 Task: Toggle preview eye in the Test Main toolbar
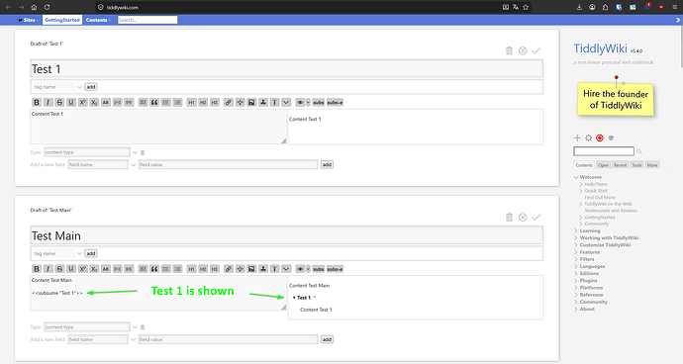click(x=300, y=269)
